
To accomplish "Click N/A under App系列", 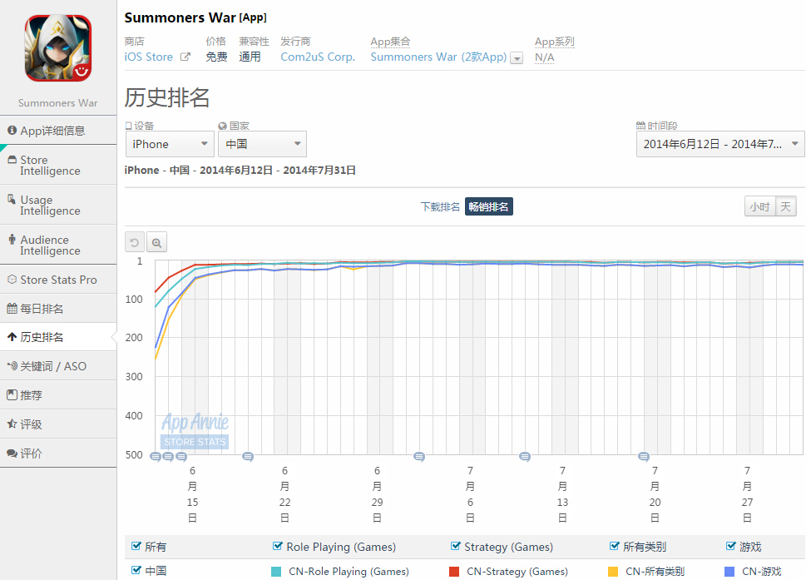I will pyautogui.click(x=544, y=57).
